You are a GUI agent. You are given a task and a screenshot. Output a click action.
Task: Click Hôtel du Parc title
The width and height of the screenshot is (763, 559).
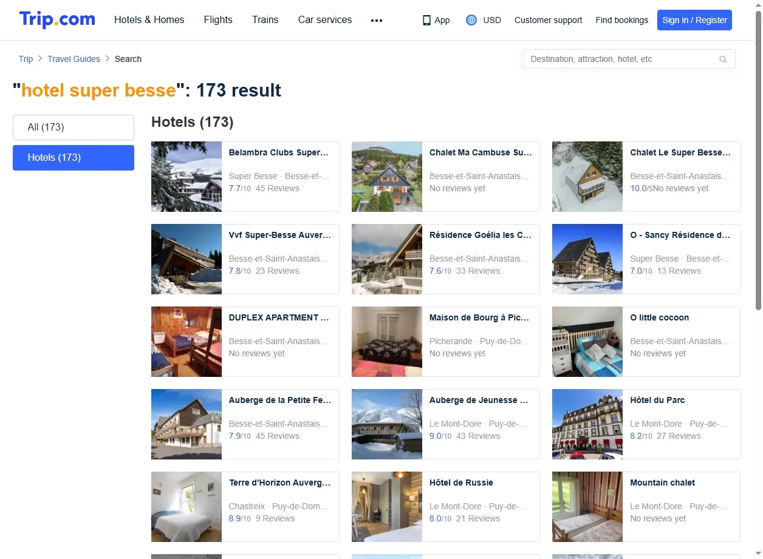657,401
